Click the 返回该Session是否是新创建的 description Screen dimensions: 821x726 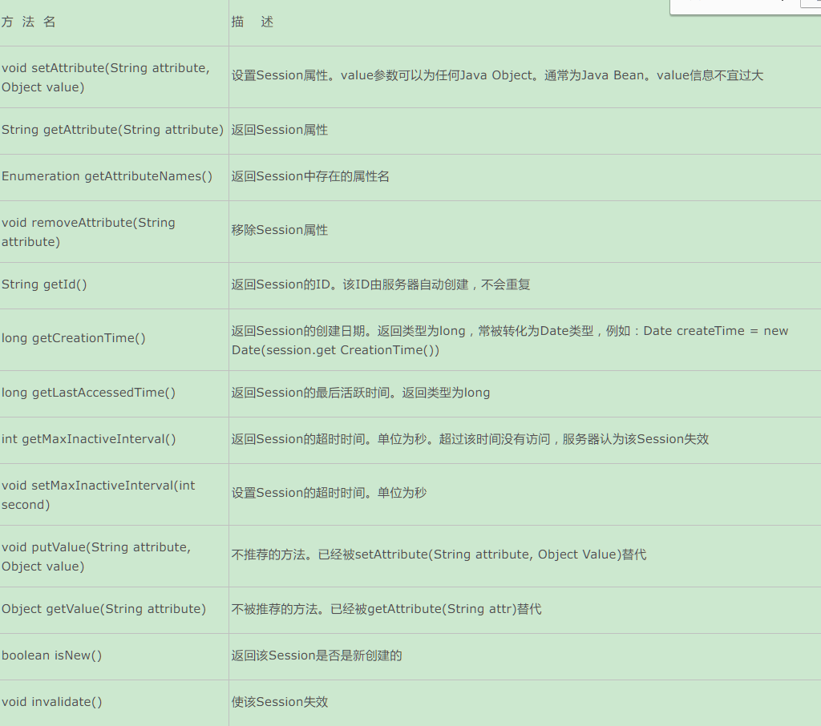(317, 655)
